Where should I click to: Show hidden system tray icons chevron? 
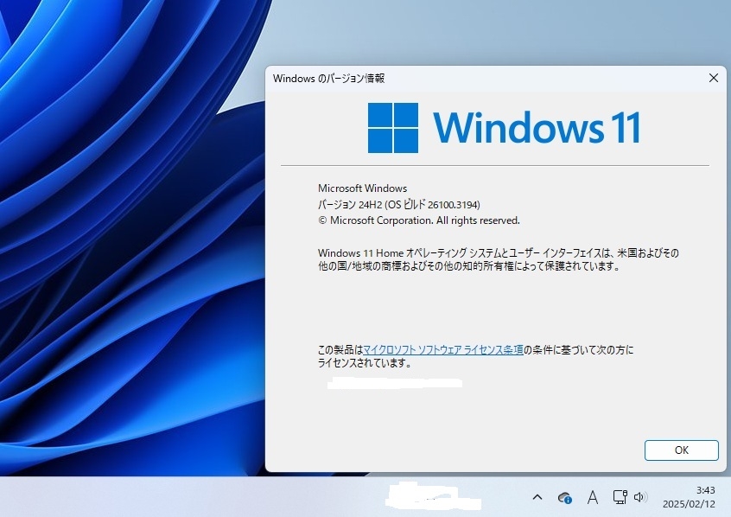point(537,497)
